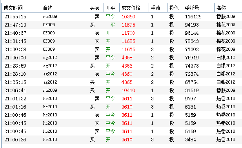242x148 pixels.
Task: Click the price cell 10410
Action: (x=128, y=90)
